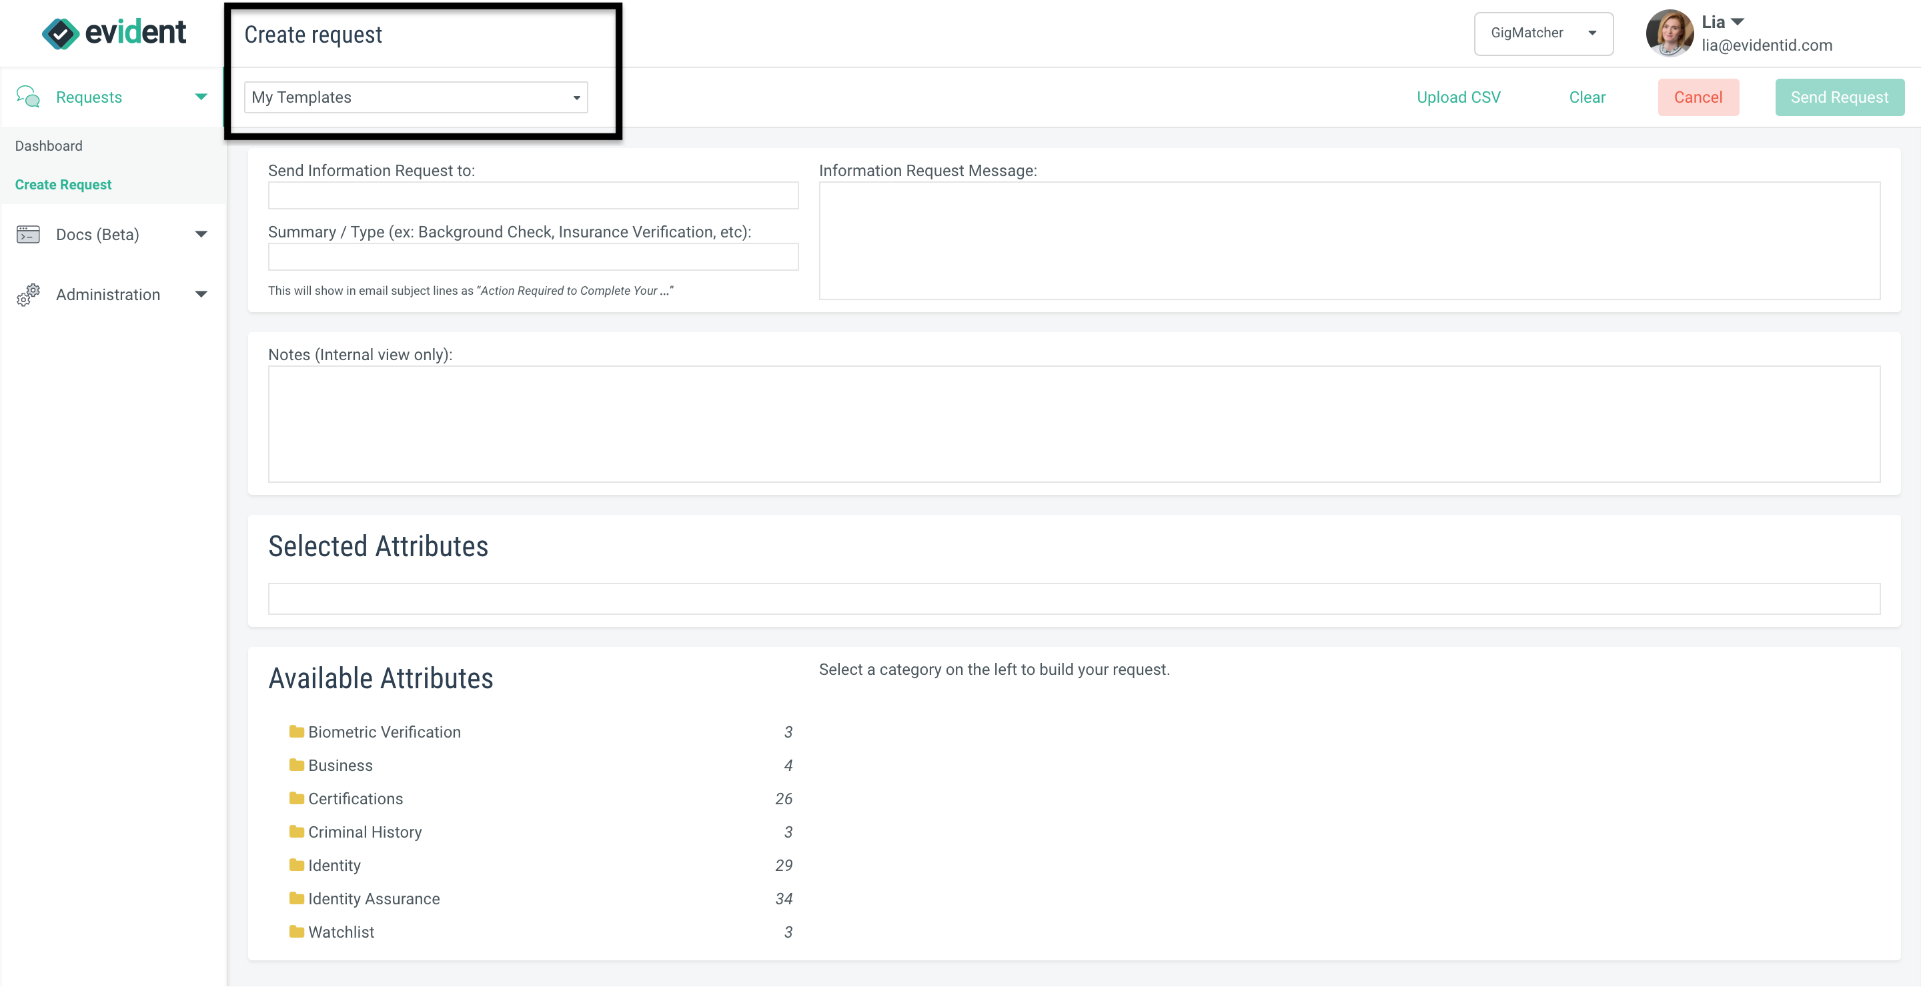Select the Requests chat icon in sidebar
1921x987 pixels.
tap(28, 96)
